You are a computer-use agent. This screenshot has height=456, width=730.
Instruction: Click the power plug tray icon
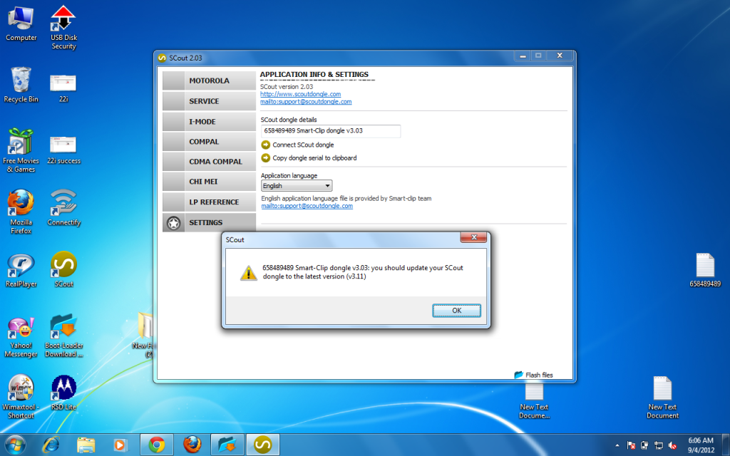pyautogui.click(x=644, y=445)
